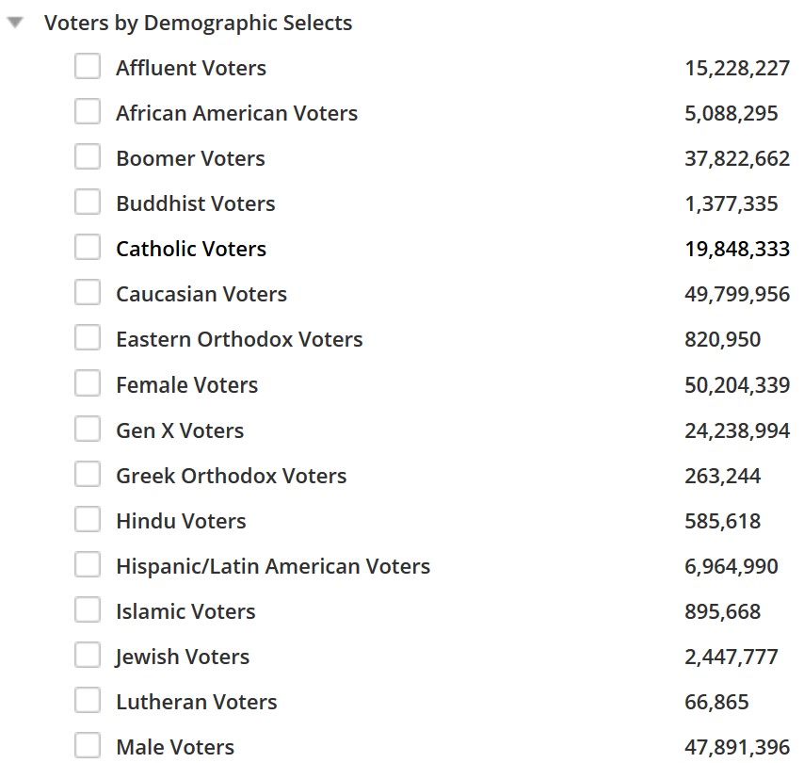Viewport: 804px width, 763px height.
Task: Enable the African American Voters checkbox
Action: click(88, 112)
